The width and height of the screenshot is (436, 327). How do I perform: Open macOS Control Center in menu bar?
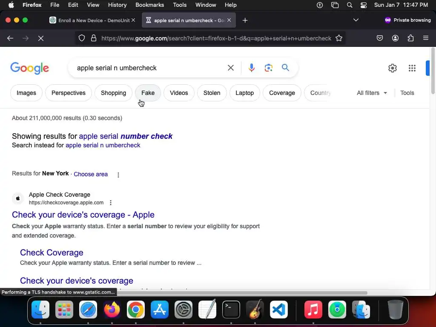(x=364, y=5)
